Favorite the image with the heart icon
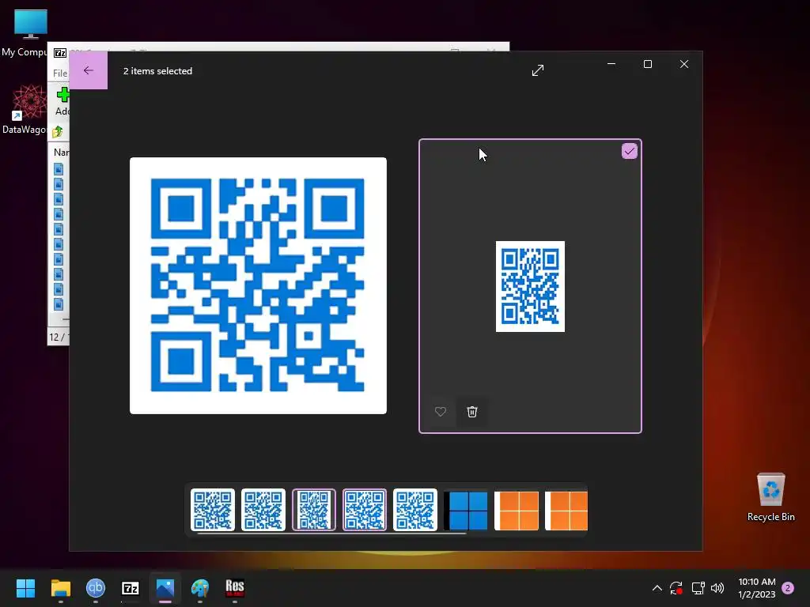810x607 pixels. coord(440,411)
